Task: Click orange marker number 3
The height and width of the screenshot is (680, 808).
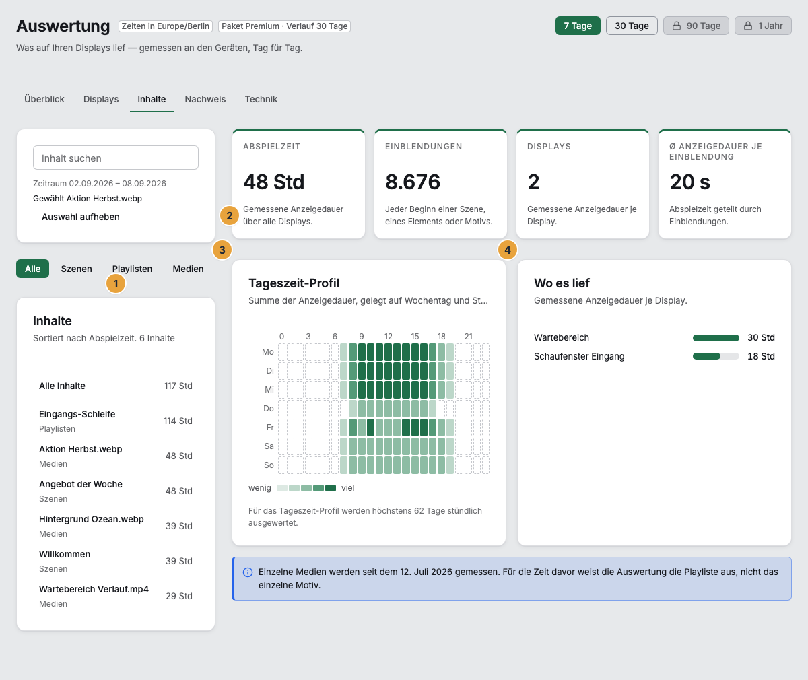Action: point(222,250)
